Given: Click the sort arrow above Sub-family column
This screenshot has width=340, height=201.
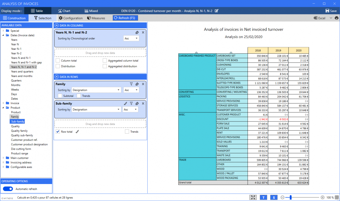Looking at the screenshot, I should click(x=231, y=52).
